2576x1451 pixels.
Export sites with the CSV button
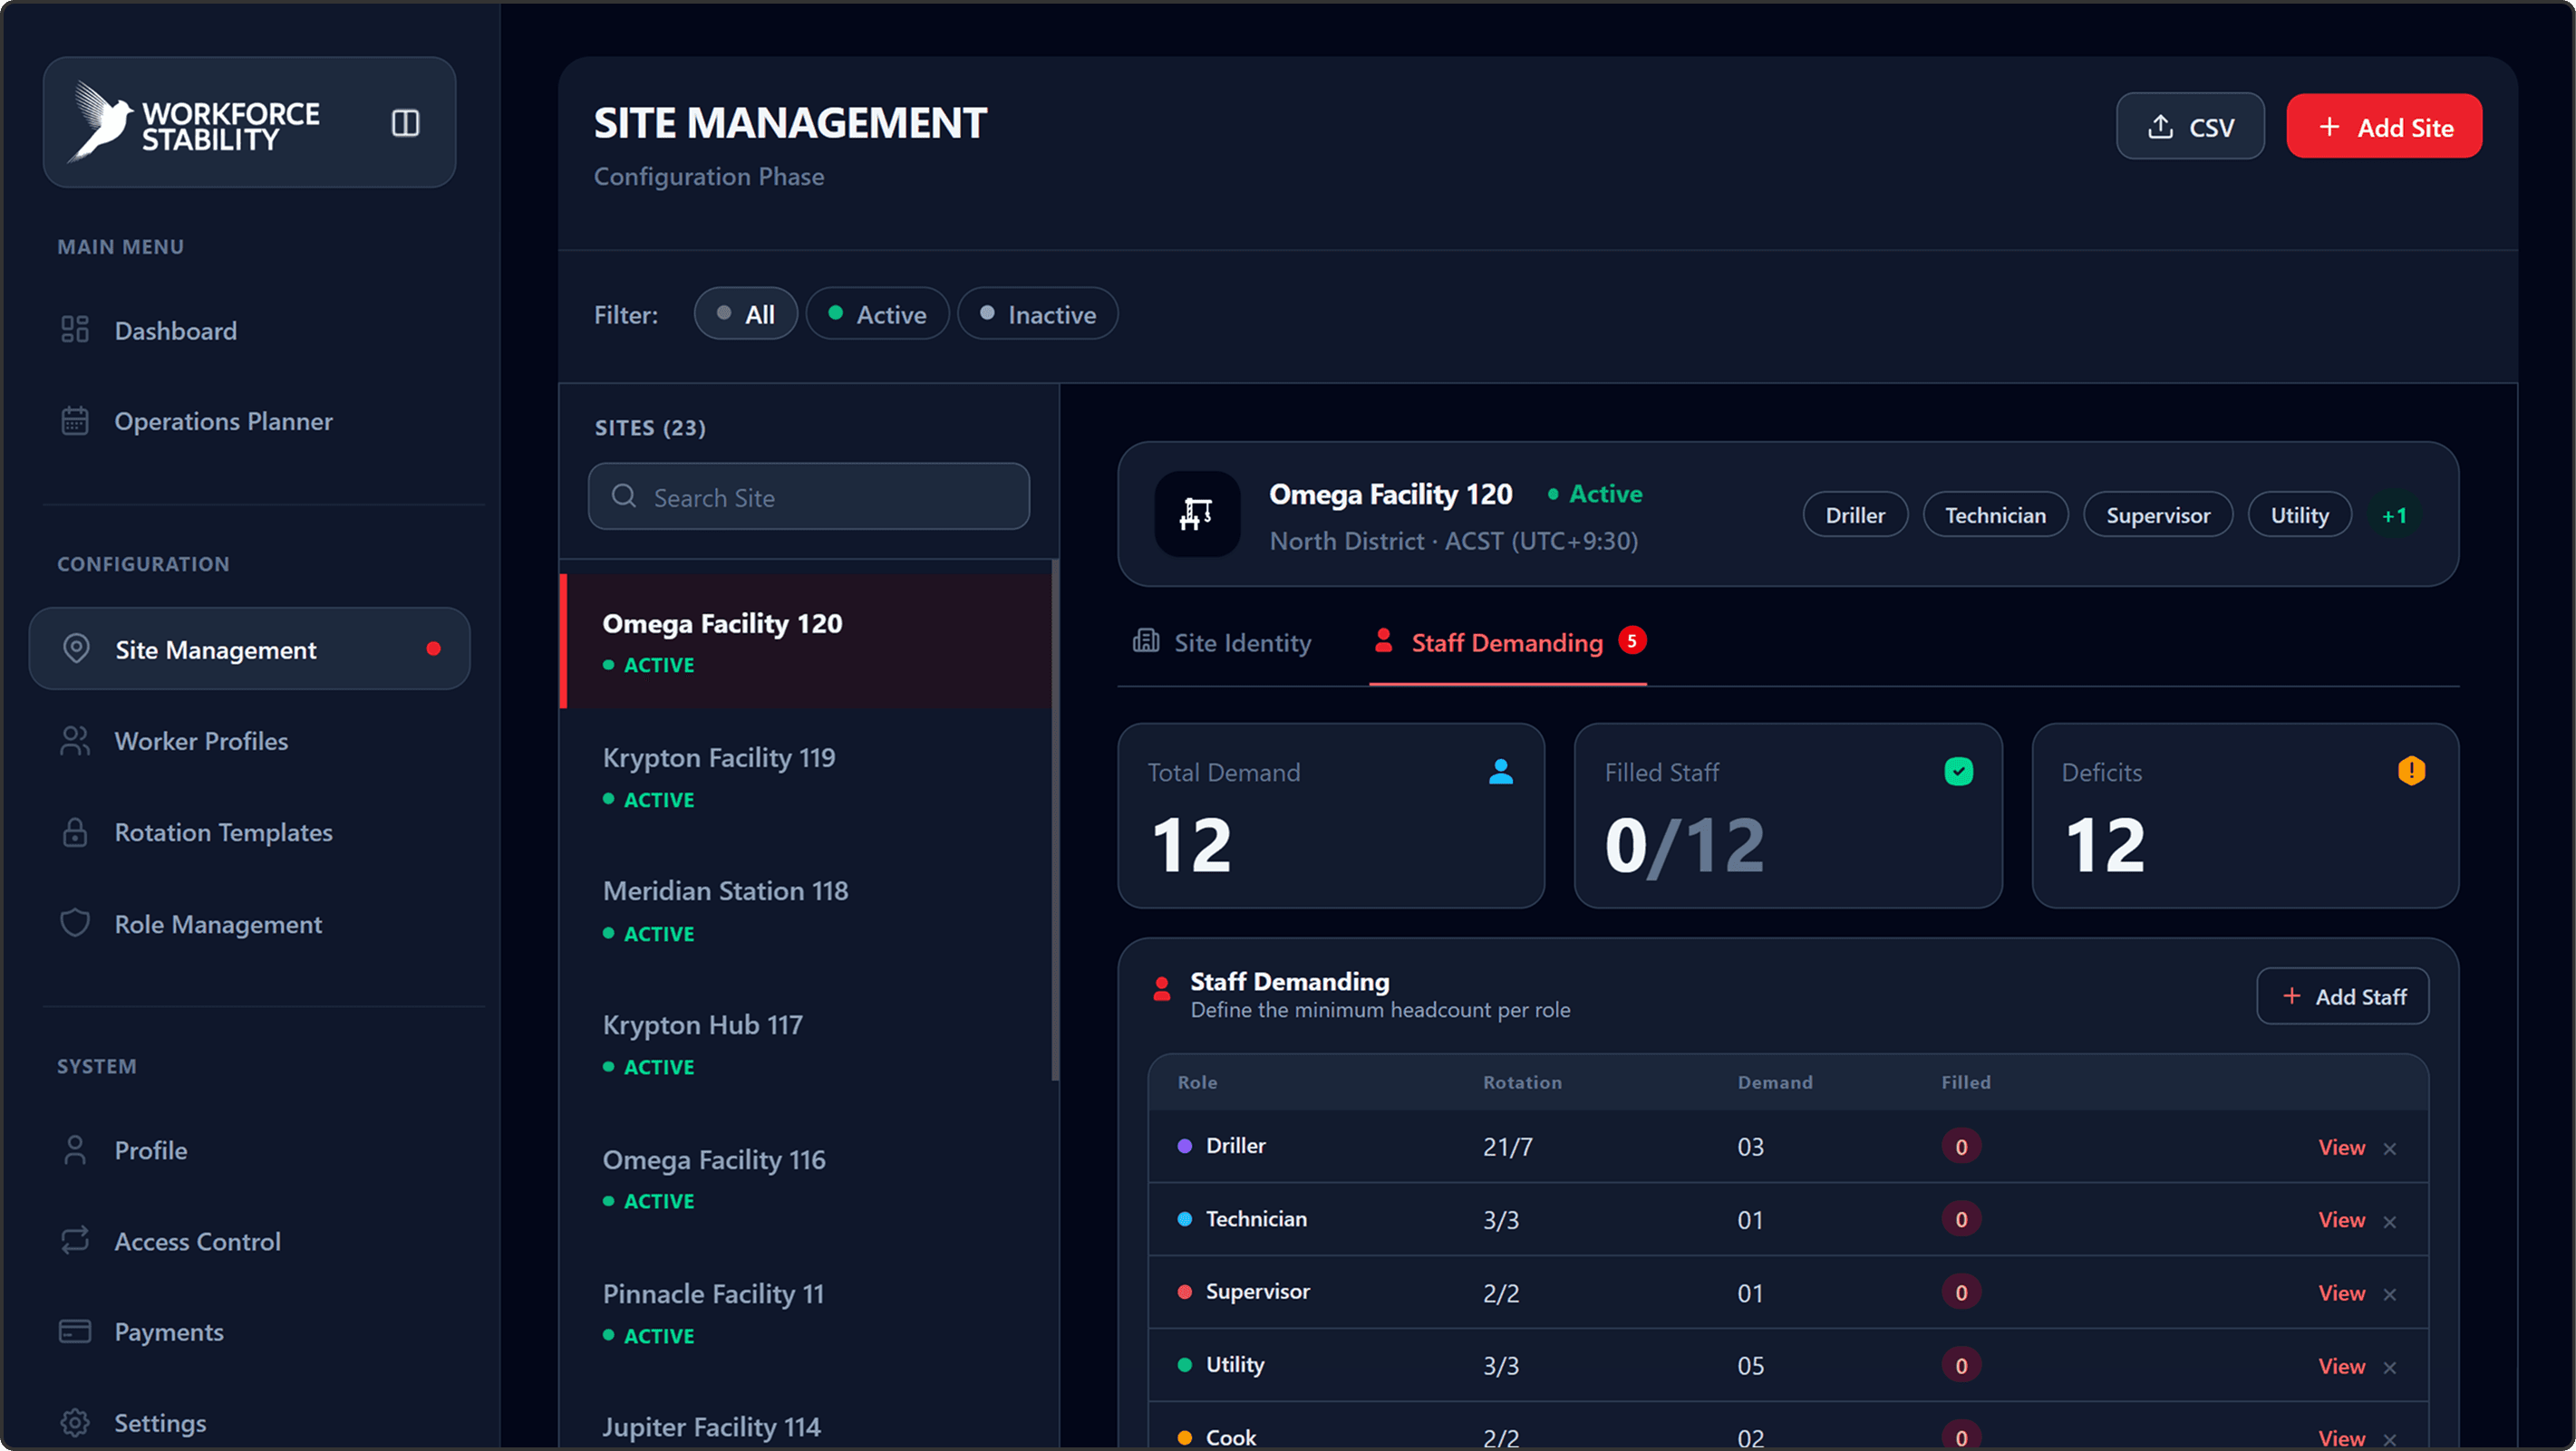point(2190,127)
